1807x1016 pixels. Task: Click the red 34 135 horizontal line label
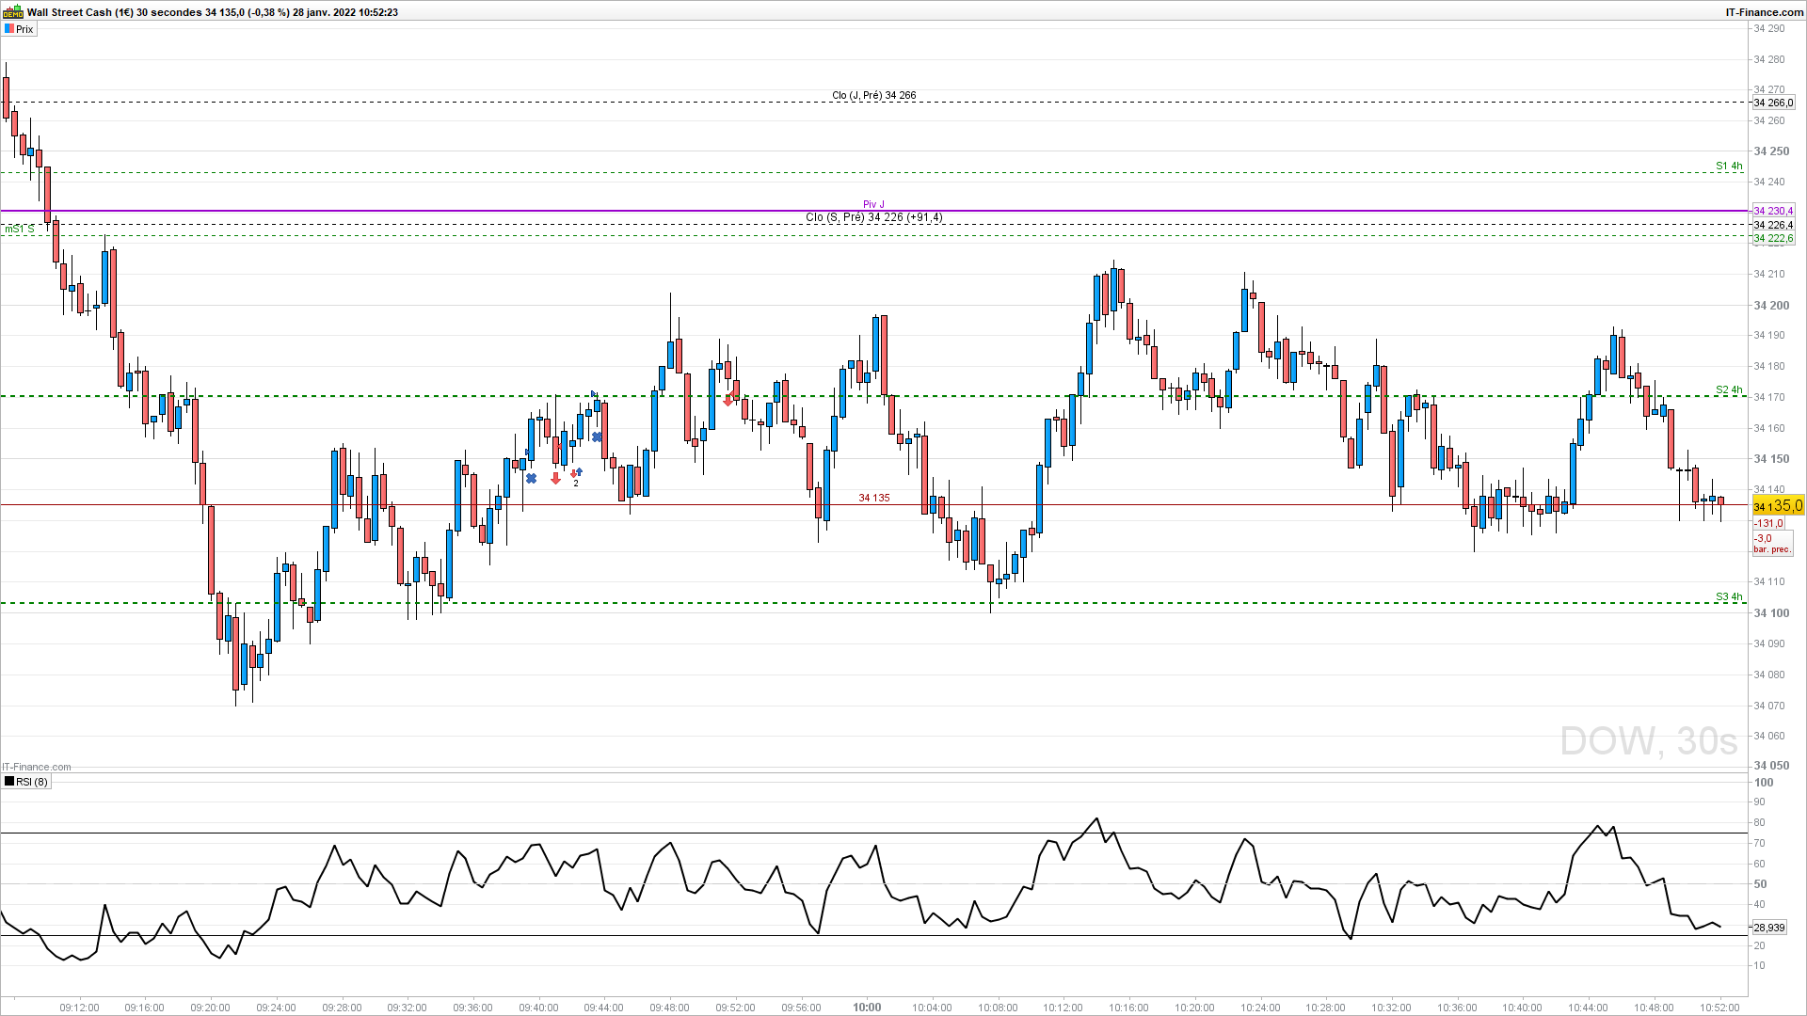pyautogui.click(x=873, y=498)
